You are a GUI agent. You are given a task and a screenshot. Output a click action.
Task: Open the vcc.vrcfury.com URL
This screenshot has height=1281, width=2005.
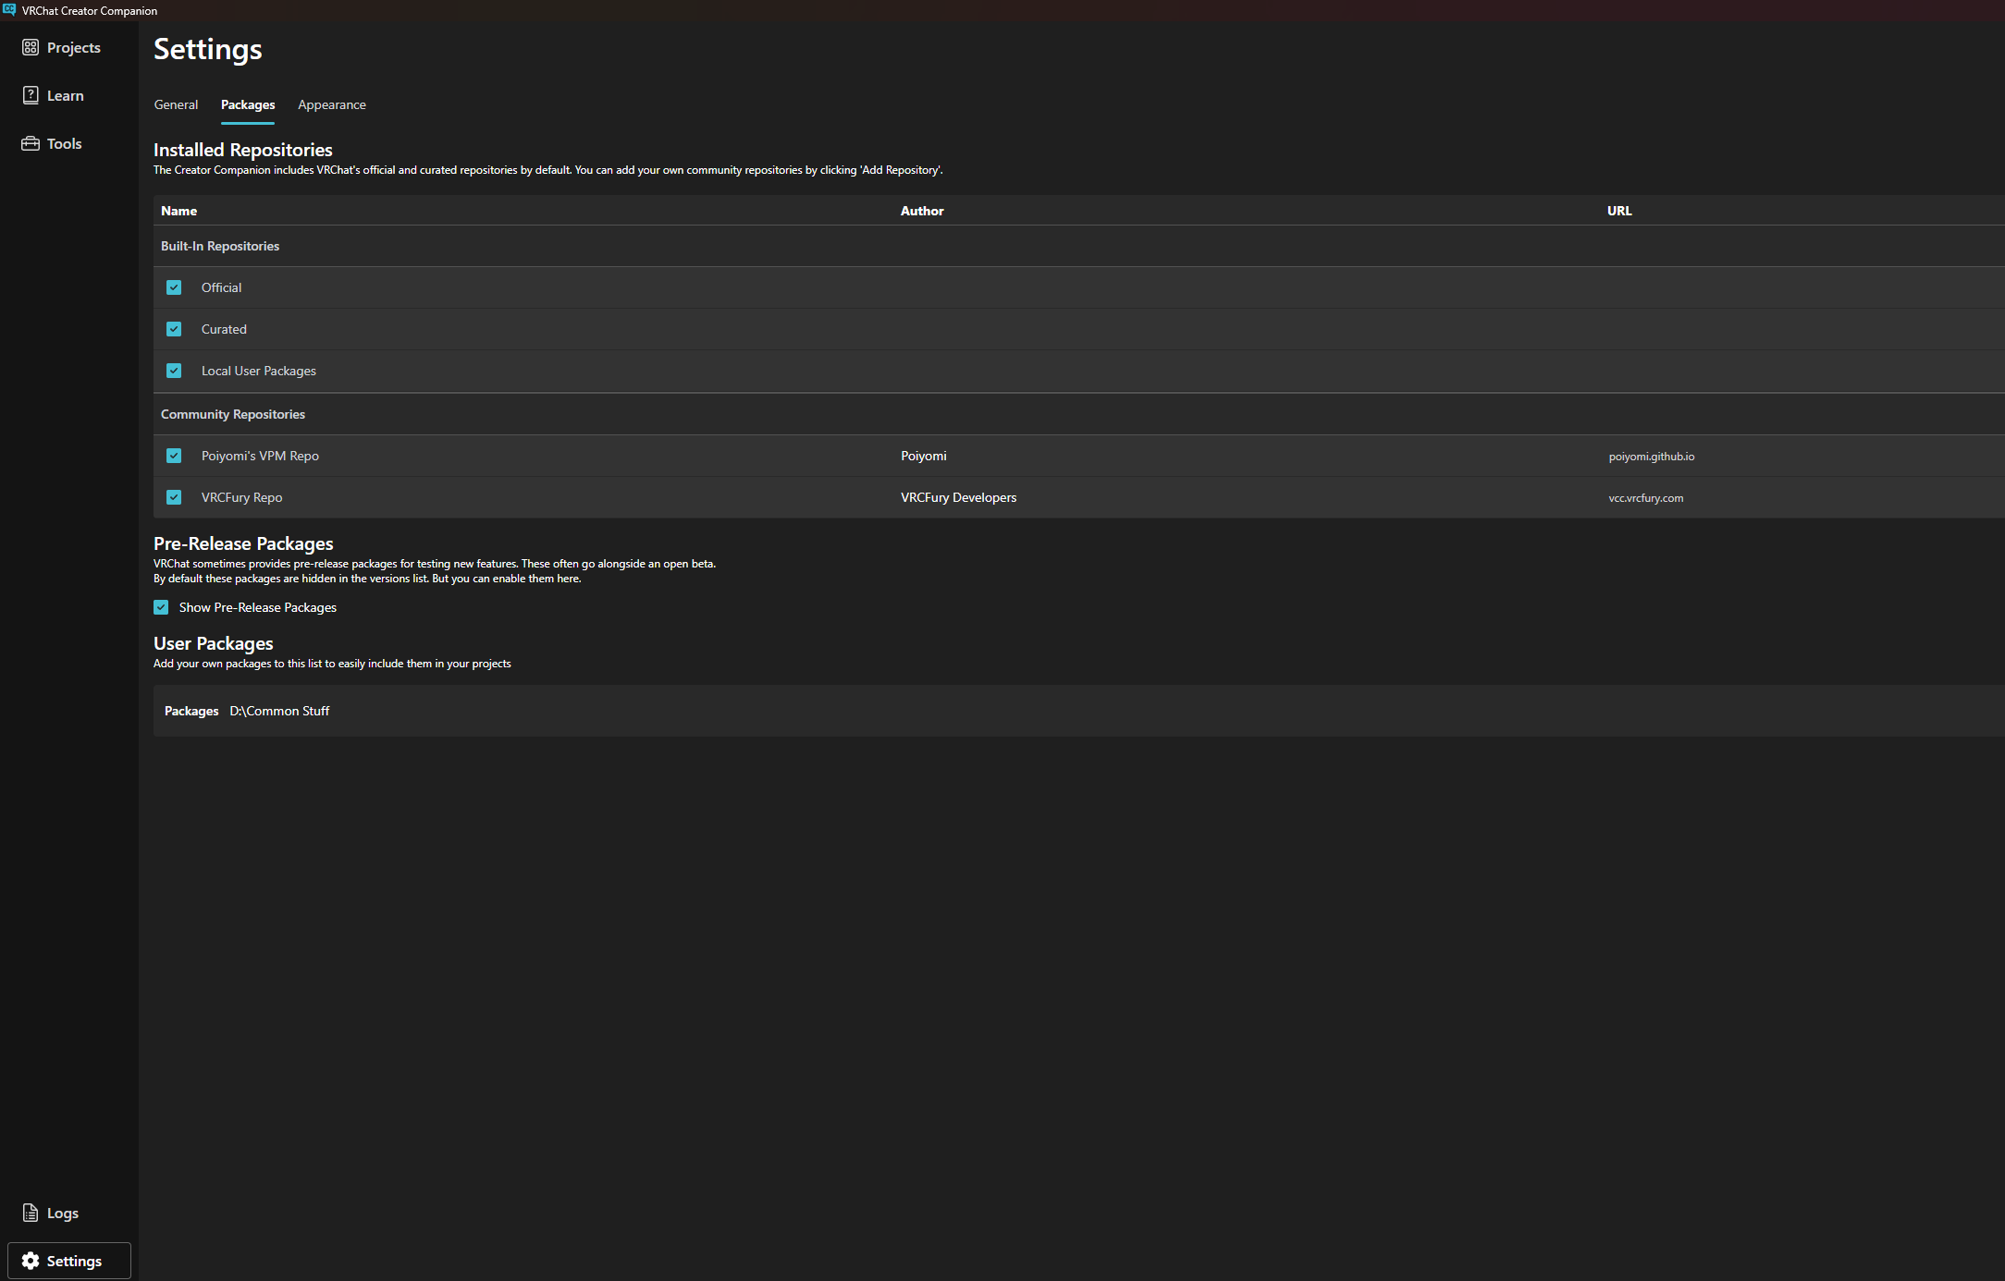pyautogui.click(x=1645, y=498)
